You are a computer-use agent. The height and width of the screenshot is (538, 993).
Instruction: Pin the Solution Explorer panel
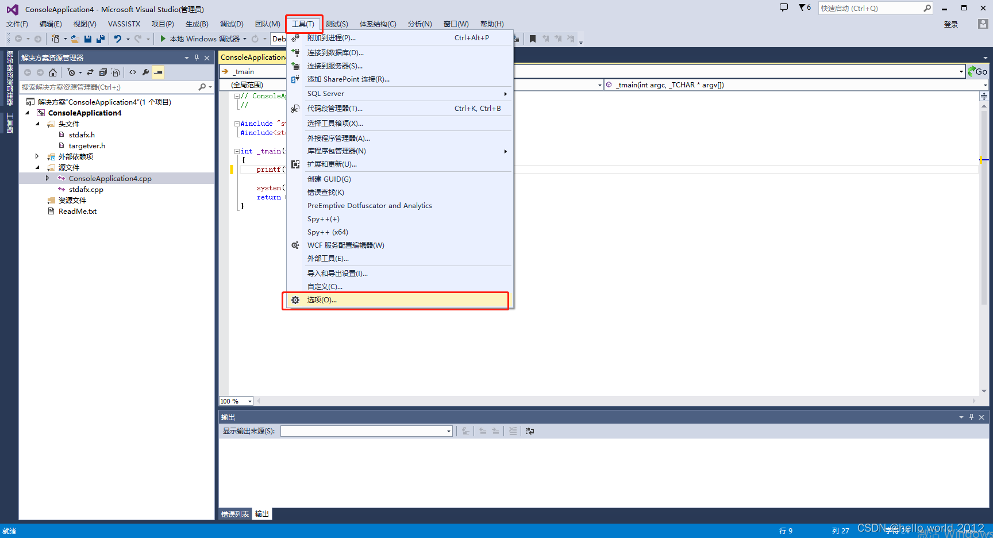197,57
